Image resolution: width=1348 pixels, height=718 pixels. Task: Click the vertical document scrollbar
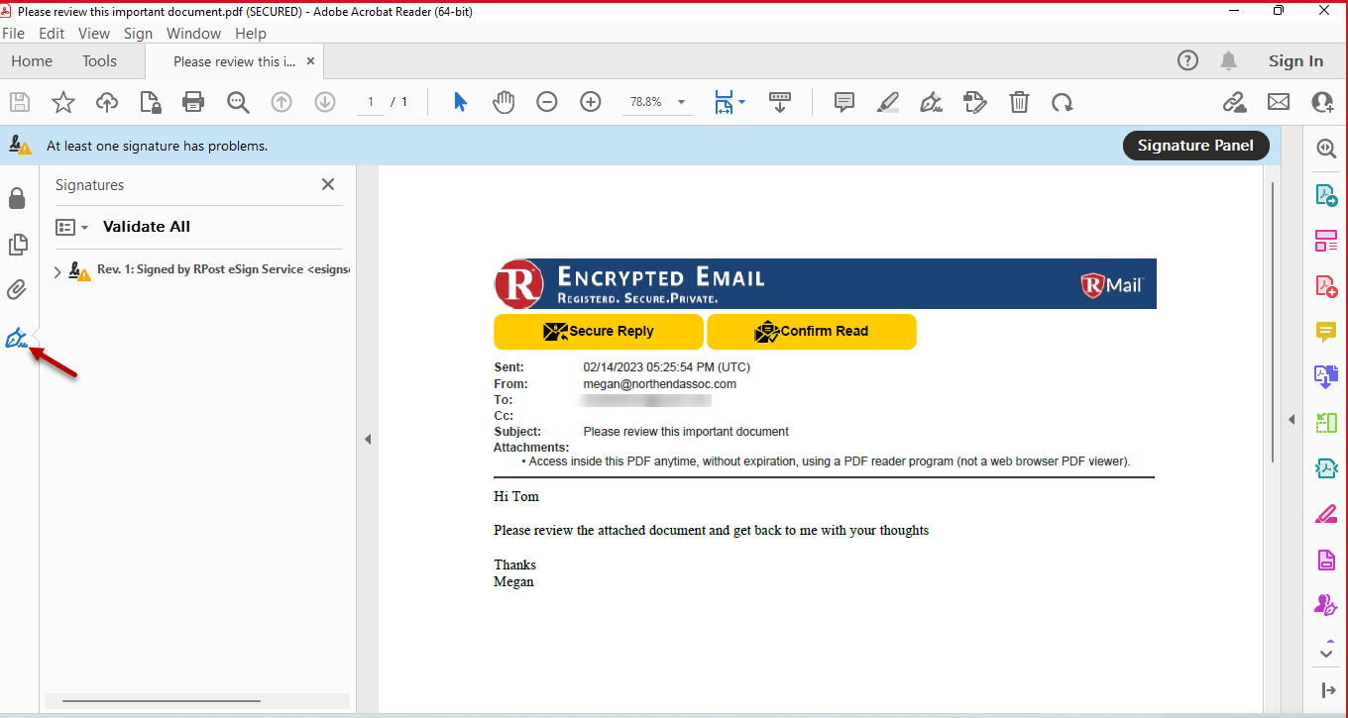1274,322
